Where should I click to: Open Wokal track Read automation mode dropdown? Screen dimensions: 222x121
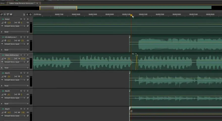tap(16, 32)
